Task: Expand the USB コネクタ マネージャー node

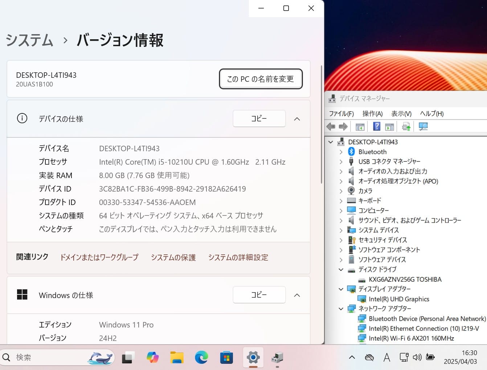Action: point(341,161)
